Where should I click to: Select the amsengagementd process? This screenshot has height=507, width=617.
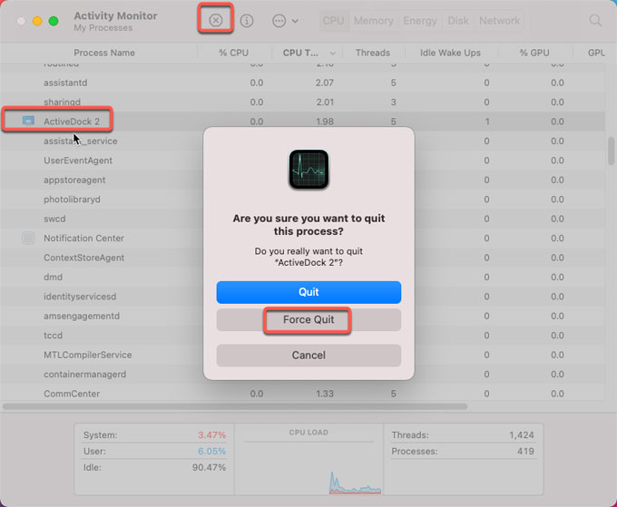[82, 316]
